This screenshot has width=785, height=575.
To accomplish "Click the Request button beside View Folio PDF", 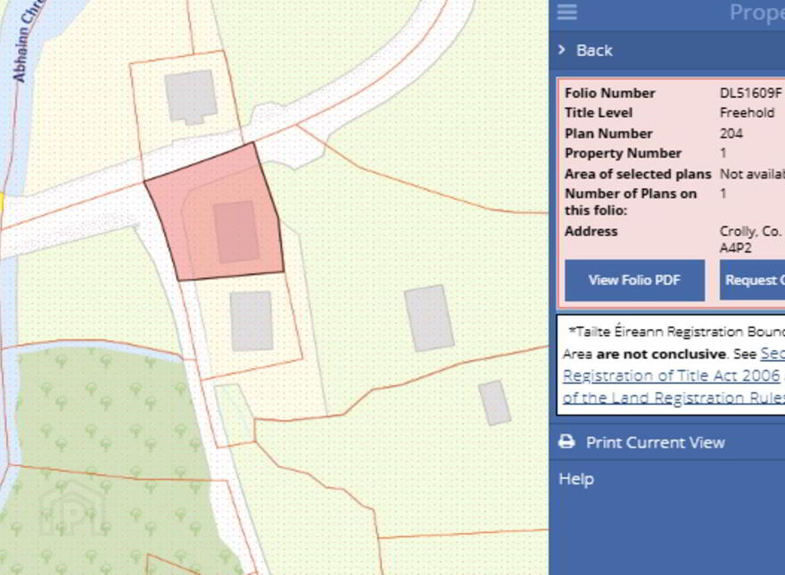I will [752, 280].
